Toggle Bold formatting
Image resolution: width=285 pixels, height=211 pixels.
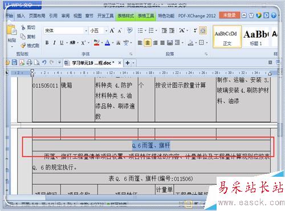tap(47, 43)
